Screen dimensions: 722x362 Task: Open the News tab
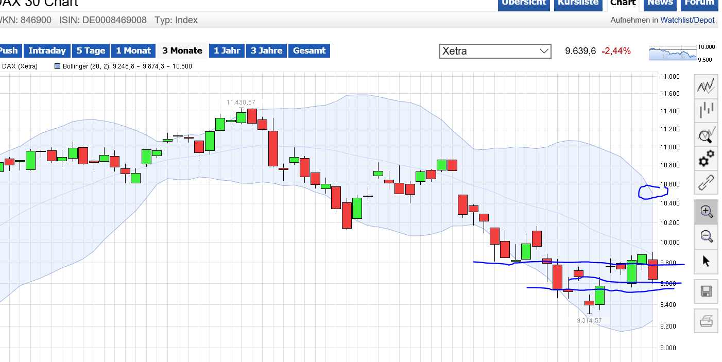pyautogui.click(x=660, y=3)
